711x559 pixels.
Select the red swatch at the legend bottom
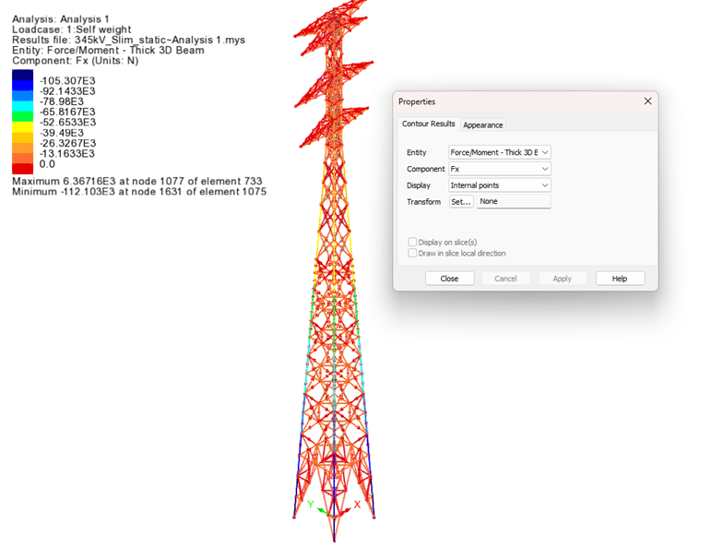[22, 168]
